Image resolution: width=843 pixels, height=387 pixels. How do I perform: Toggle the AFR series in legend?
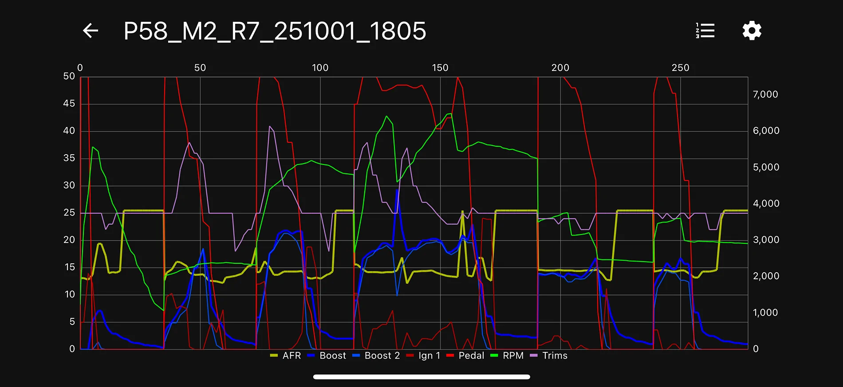286,356
